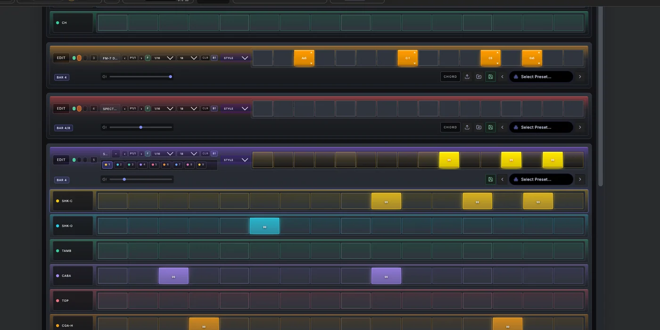Open 1/16 step dropdown on SPECT track

tap(163, 108)
